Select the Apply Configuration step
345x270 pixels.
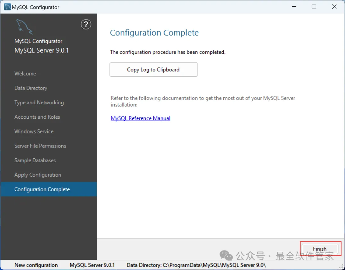[38, 175]
